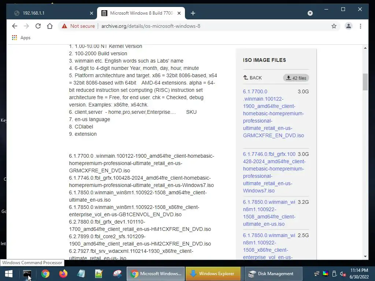The width and height of the screenshot is (375, 281).
Task: Click the Not secure warning icon
Action: coord(64,26)
